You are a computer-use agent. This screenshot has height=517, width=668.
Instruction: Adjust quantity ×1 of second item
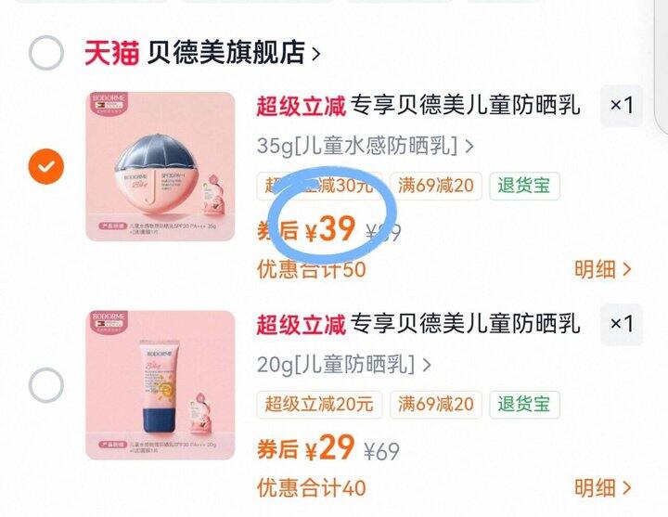(621, 324)
